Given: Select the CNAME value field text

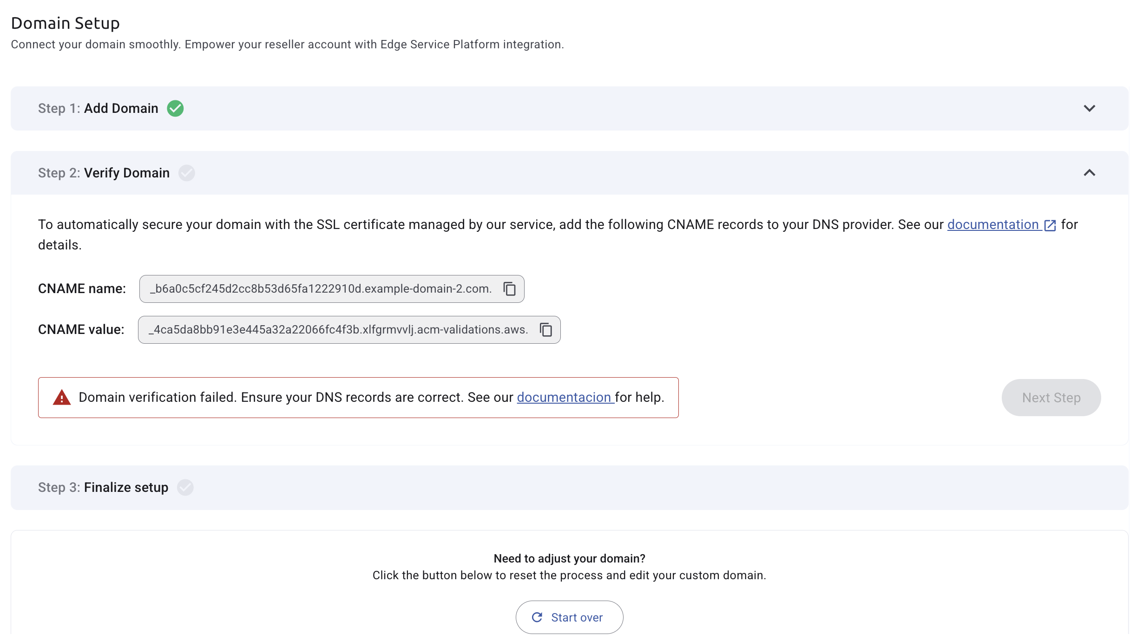Looking at the screenshot, I should 338,330.
